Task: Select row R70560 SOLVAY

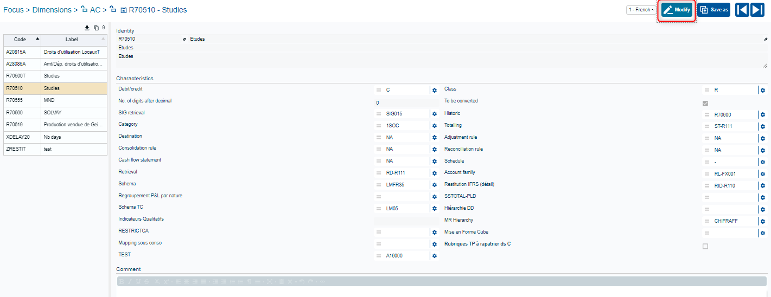Action: pyautogui.click(x=55, y=112)
